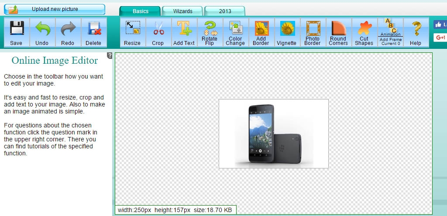
Task: Open Animation Add Frame tool
Action: [390, 32]
